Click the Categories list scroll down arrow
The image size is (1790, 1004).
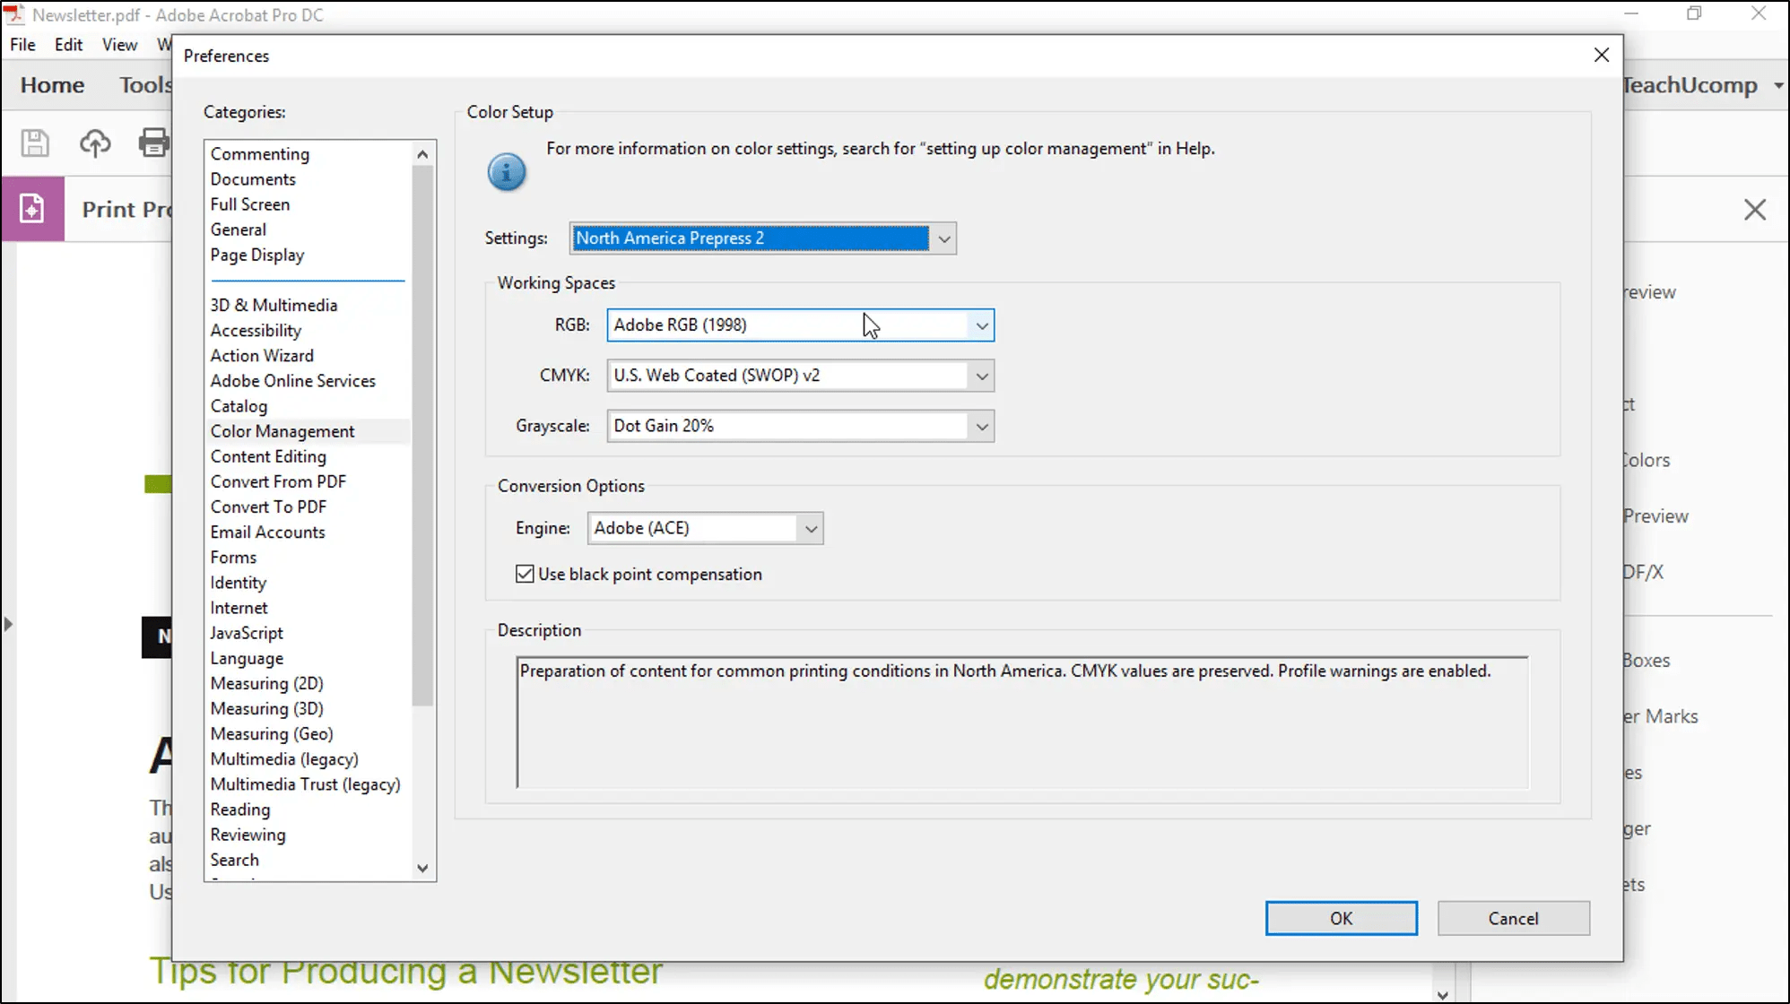(x=423, y=869)
